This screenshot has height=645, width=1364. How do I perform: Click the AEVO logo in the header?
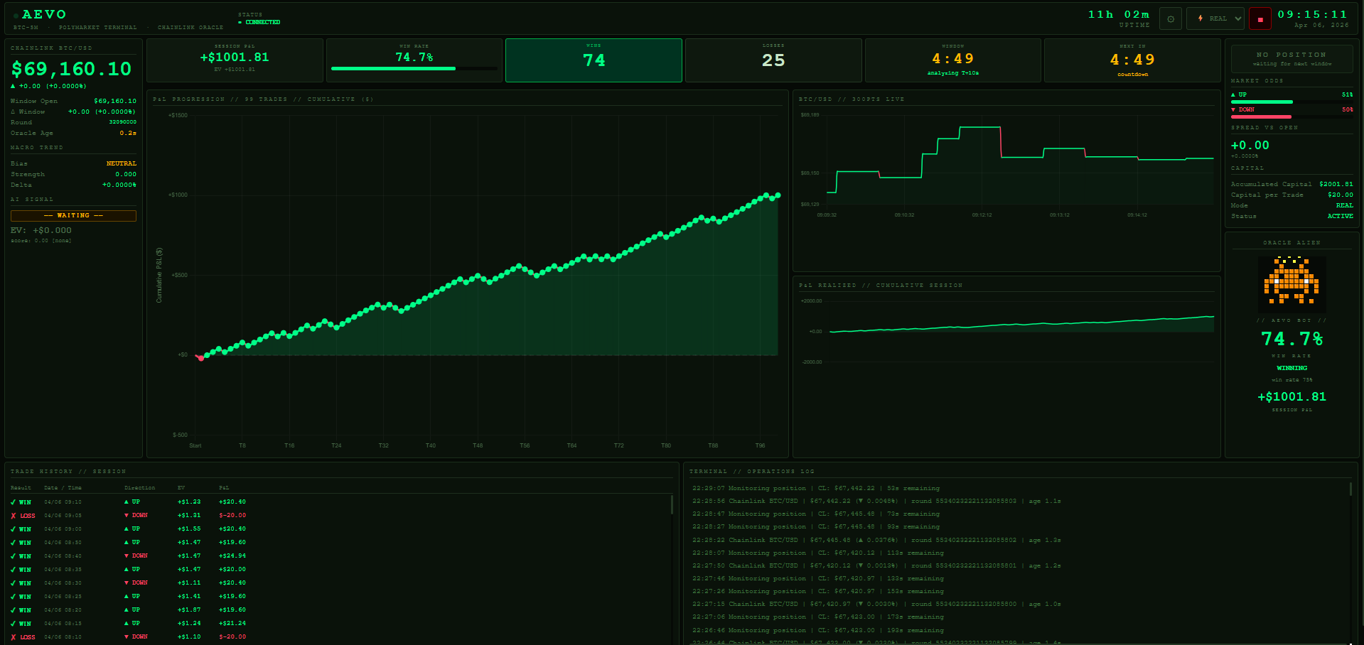click(43, 15)
